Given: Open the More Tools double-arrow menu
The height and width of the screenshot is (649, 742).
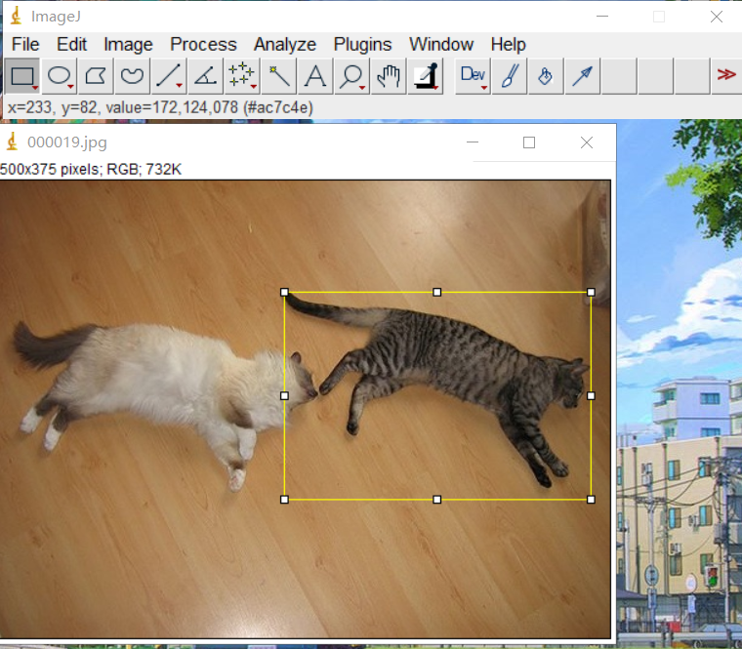Looking at the screenshot, I should point(726,75).
